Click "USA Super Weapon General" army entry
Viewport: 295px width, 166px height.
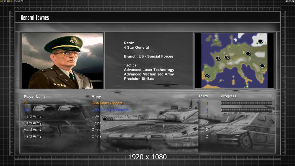pos(116,116)
